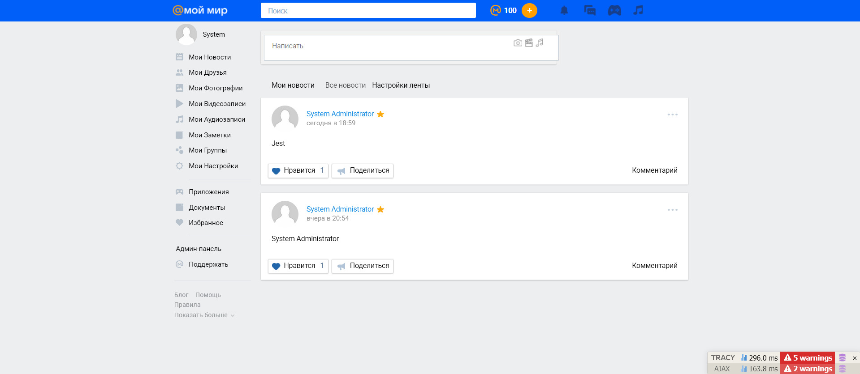Click the сегодня в 18:59 timestamp
Image resolution: width=860 pixels, height=374 pixels.
[x=331, y=123]
